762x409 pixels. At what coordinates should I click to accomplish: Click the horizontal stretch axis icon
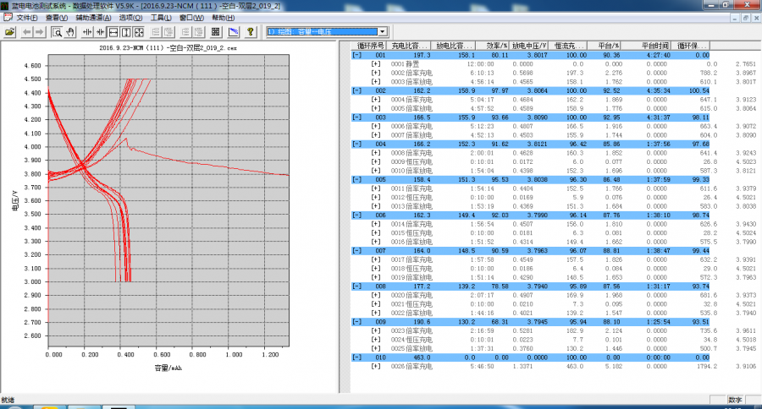pyautogui.click(x=87, y=32)
